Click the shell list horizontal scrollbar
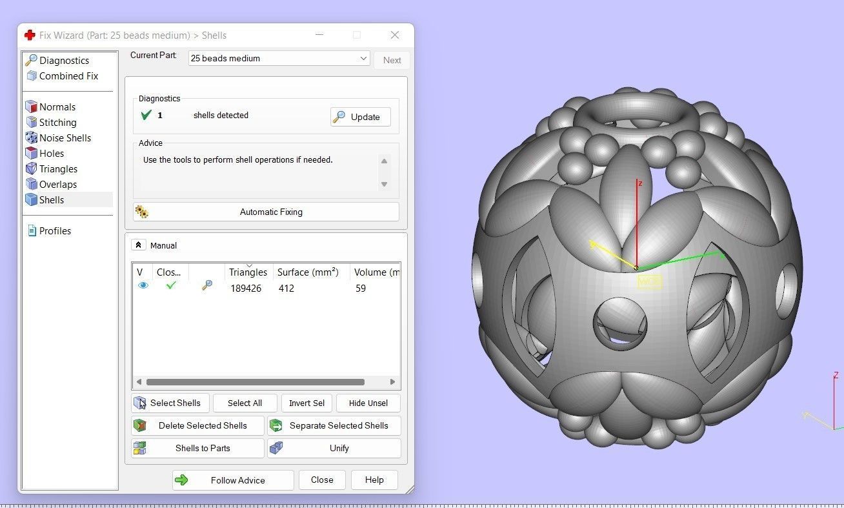Viewport: 844px width, 508px height. (256, 382)
